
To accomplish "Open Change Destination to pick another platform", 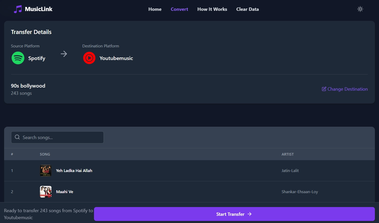I will tap(348, 89).
